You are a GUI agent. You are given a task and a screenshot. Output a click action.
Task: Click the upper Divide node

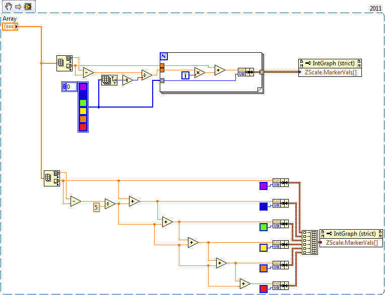tap(147, 75)
